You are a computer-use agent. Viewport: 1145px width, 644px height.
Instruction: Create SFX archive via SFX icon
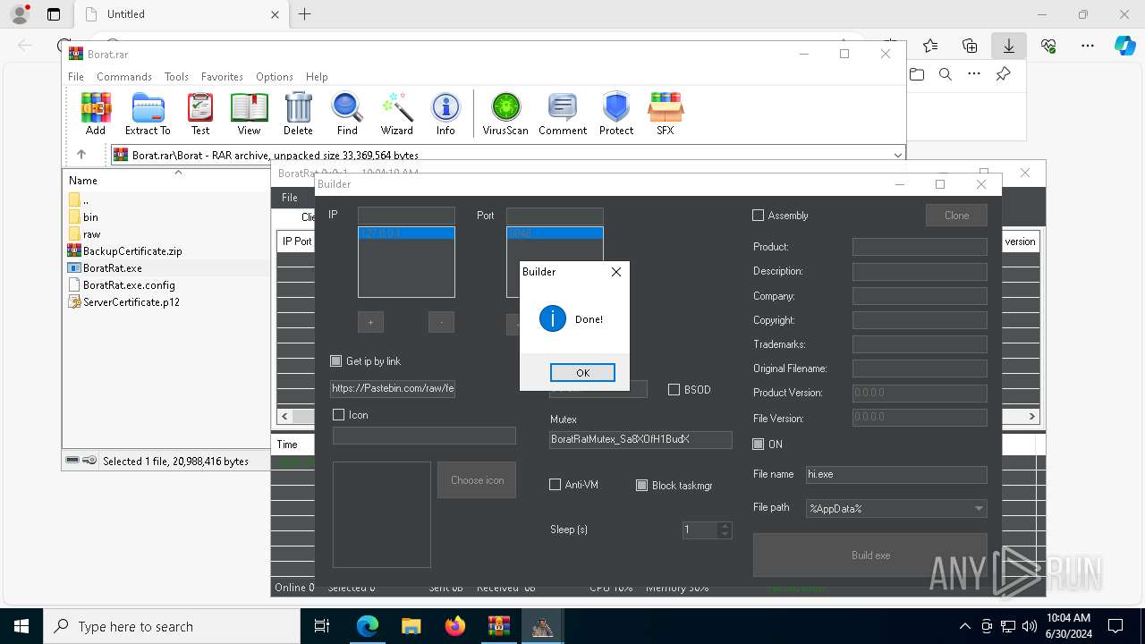[665, 114]
